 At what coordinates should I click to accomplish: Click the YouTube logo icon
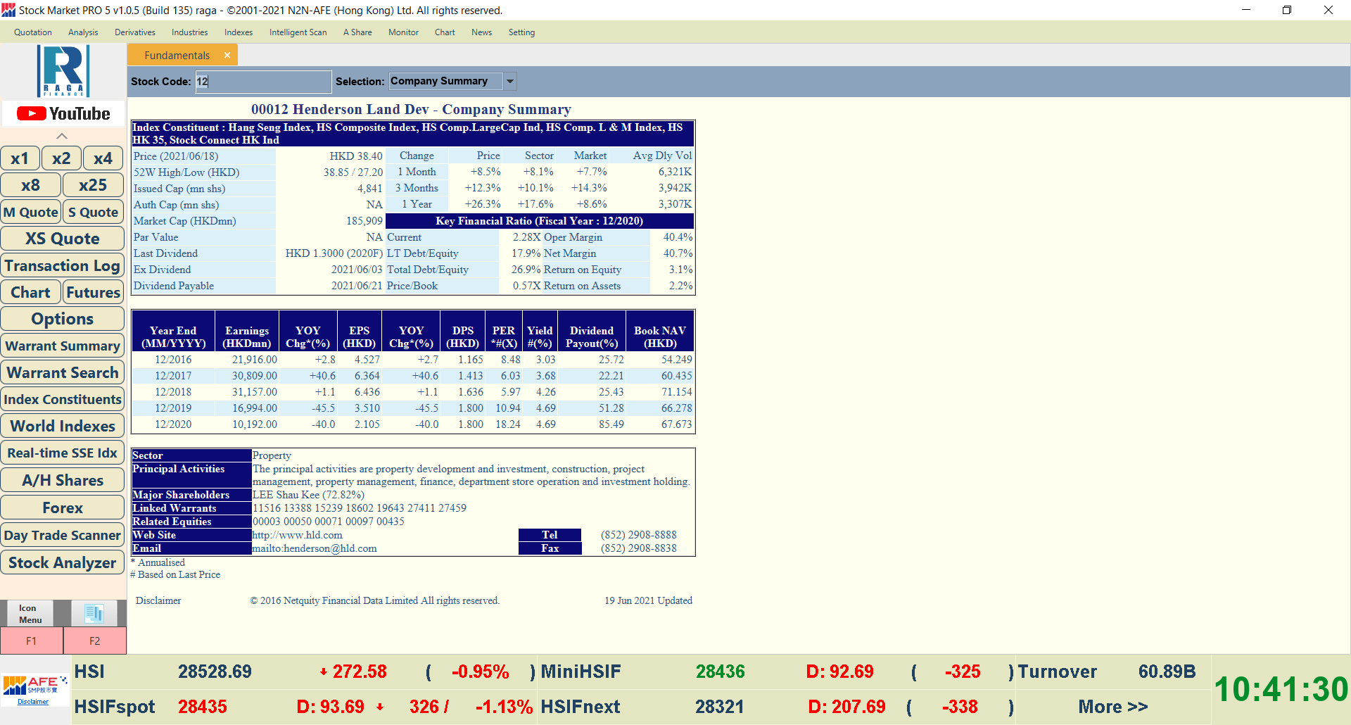click(63, 114)
